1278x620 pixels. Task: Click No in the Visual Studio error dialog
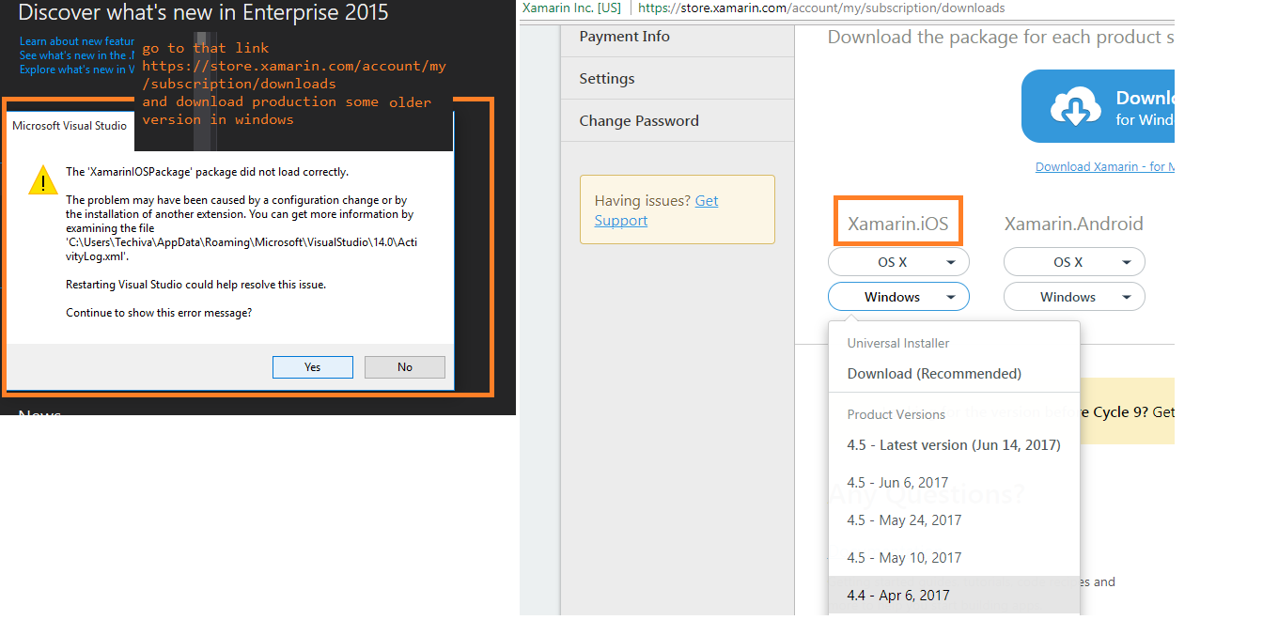(405, 367)
